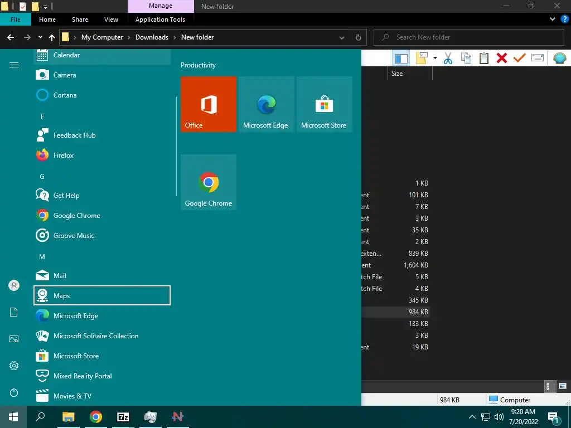
Task: Open Get Help in the app list
Action: coord(102,196)
